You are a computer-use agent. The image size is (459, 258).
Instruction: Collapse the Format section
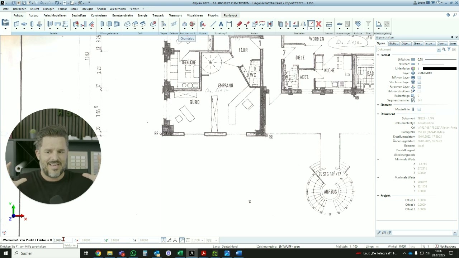[378, 55]
